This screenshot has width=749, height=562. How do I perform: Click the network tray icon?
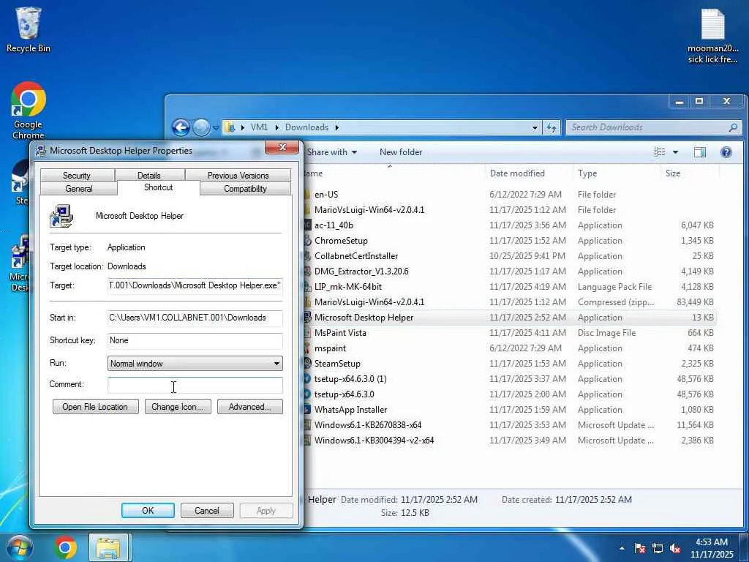tap(658, 549)
